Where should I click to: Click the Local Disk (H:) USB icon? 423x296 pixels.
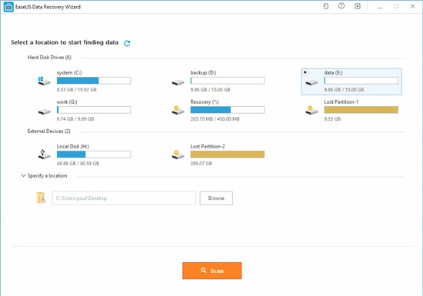(x=45, y=155)
